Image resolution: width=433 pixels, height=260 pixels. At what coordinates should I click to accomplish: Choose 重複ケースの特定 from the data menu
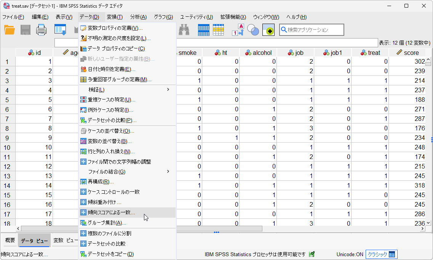(x=111, y=100)
